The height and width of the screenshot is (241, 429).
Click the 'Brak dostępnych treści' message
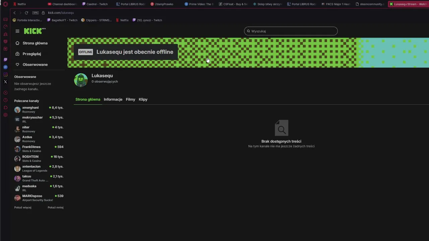tap(281, 141)
